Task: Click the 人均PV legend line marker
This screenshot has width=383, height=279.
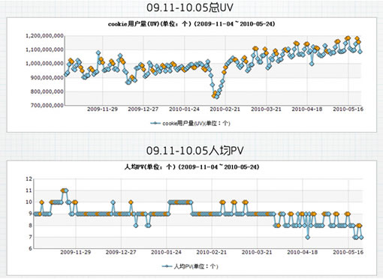Action: coord(167,266)
